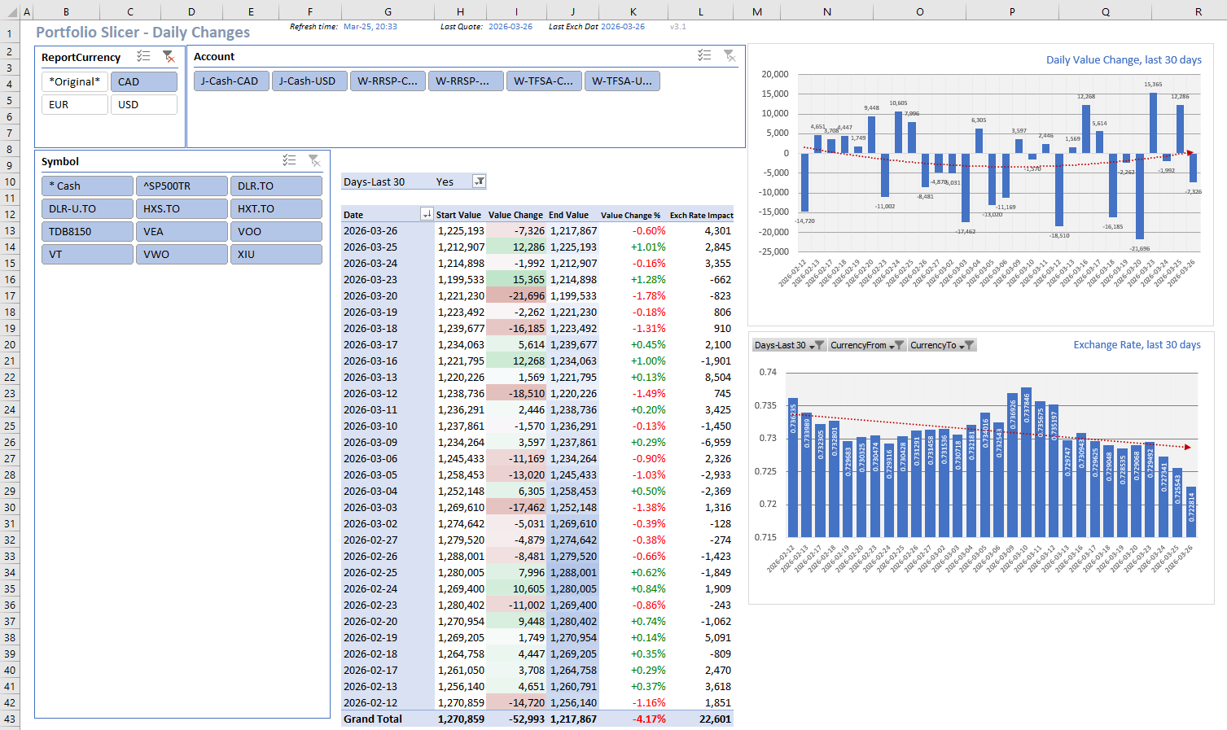
Task: Enable multi-select in Account slicer
Action: pyautogui.click(x=704, y=55)
